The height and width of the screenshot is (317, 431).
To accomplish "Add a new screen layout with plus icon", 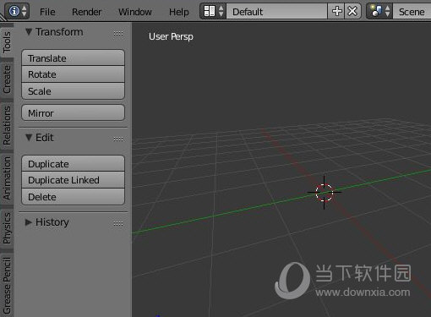I will click(x=336, y=11).
